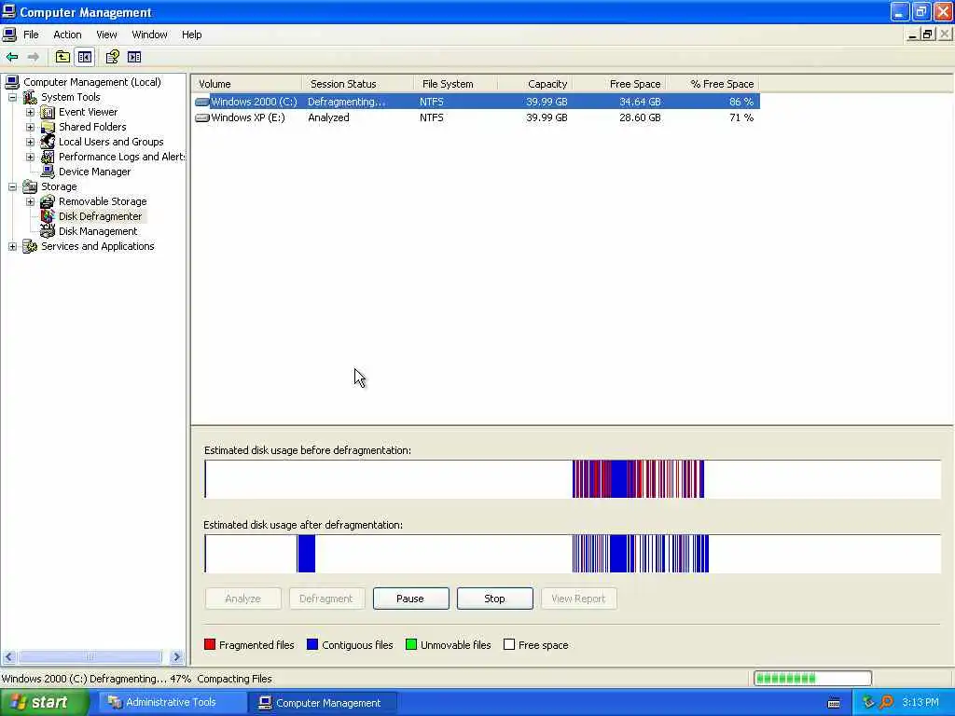This screenshot has width=955, height=716.
Task: Click the Shared Folders icon
Action: (x=48, y=127)
